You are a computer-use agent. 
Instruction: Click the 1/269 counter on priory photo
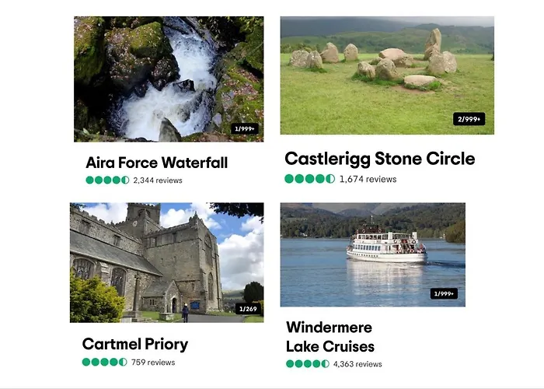pyautogui.click(x=248, y=309)
